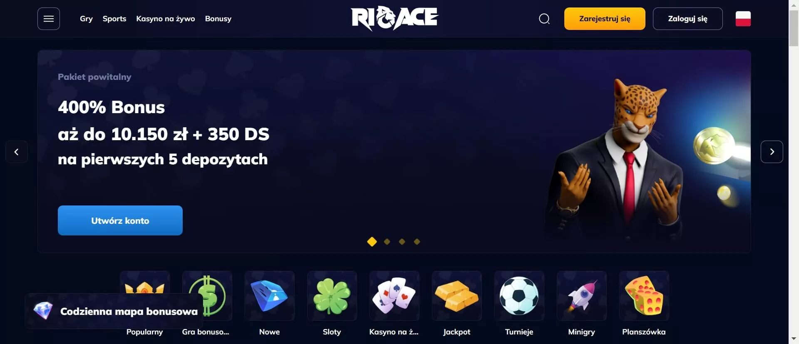Open the Gry menu item
The image size is (799, 344).
[x=86, y=19]
